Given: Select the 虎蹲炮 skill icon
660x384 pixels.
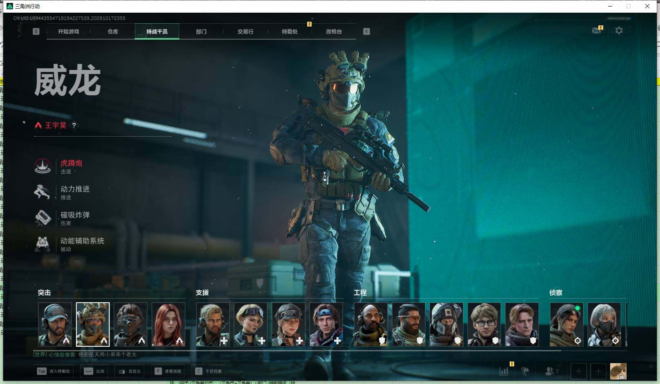Looking at the screenshot, I should [x=42, y=166].
